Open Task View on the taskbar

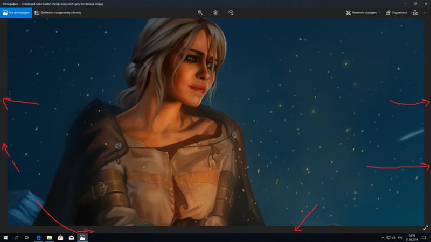27,238
